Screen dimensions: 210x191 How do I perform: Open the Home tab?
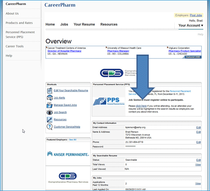[x=50, y=24]
